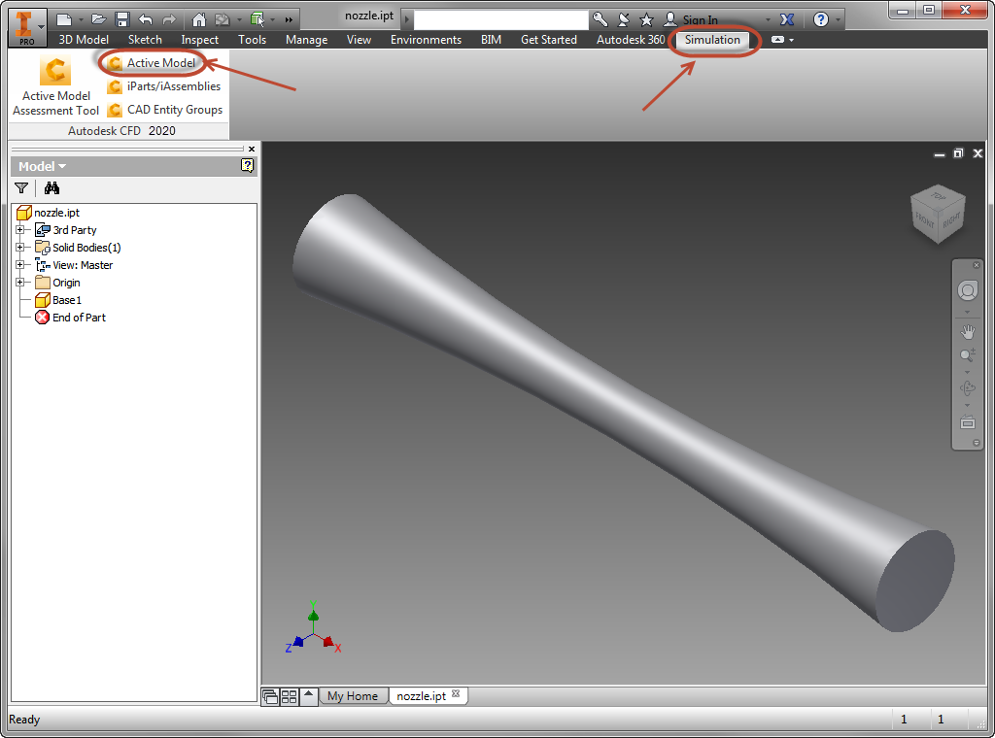The width and height of the screenshot is (995, 738).
Task: Select the Simulation ribbon tab
Action: coord(712,39)
